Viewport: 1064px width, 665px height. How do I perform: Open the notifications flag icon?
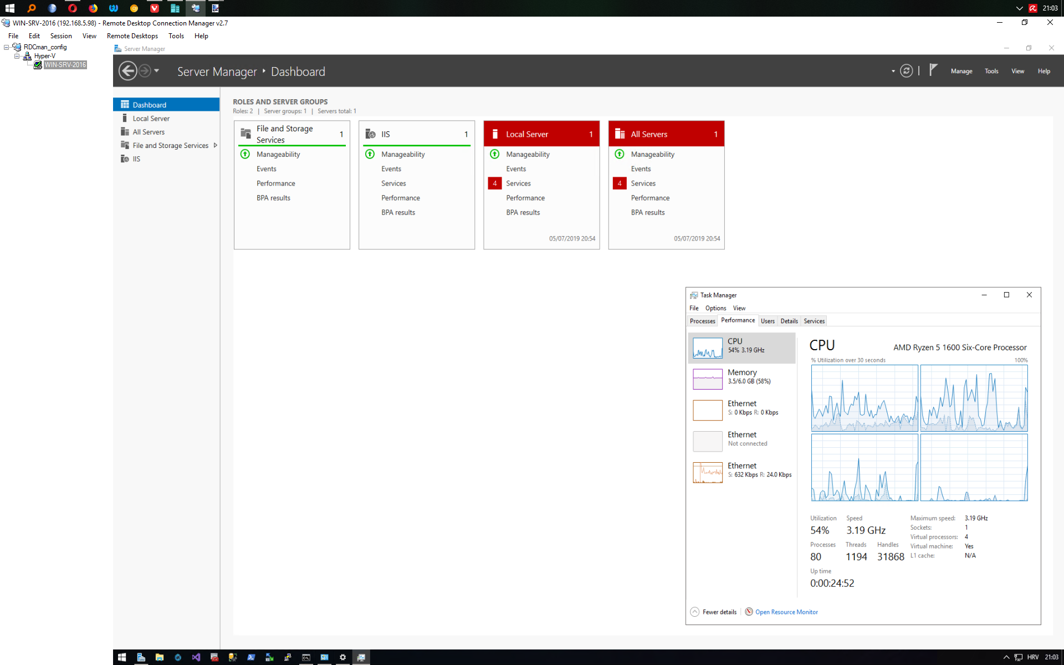coord(933,70)
